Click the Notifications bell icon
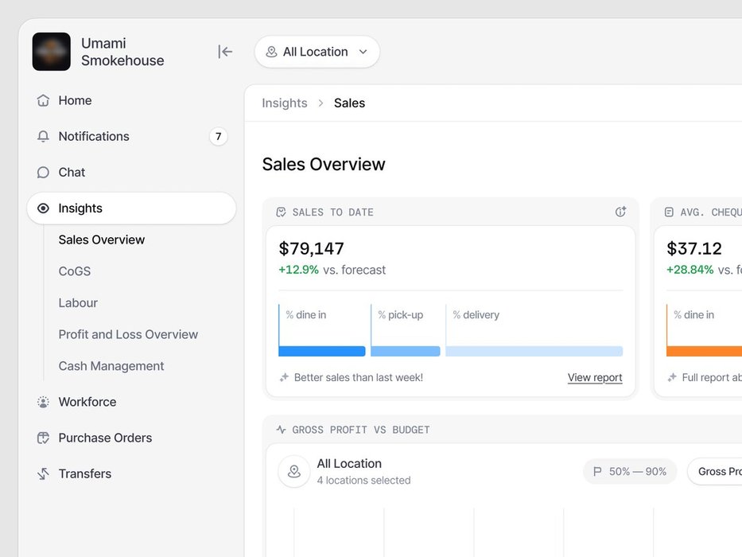The image size is (742, 557). coord(43,136)
